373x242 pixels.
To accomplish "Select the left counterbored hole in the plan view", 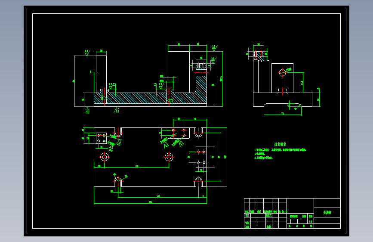I will [x=105, y=157].
